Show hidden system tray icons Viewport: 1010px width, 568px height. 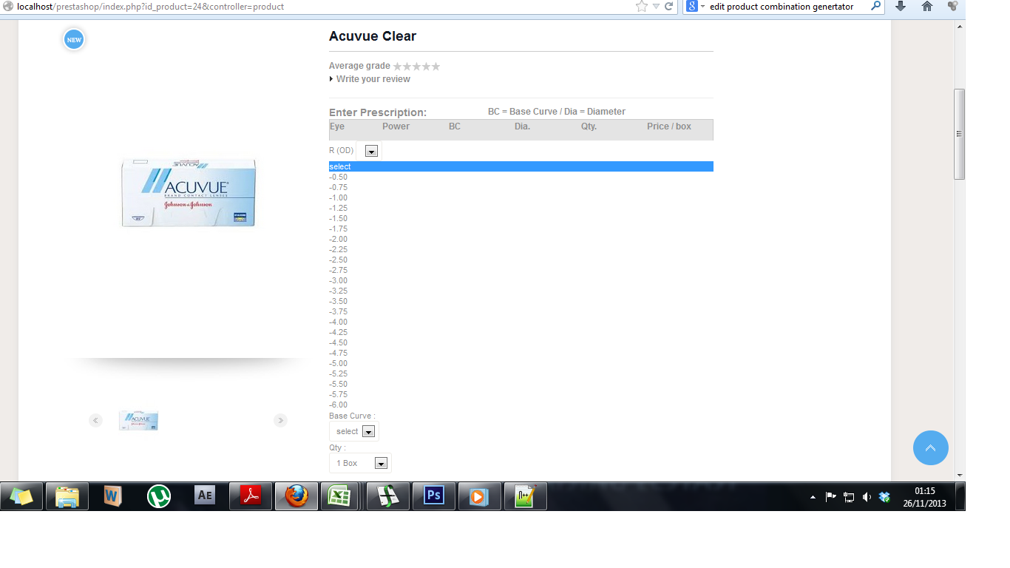(813, 497)
